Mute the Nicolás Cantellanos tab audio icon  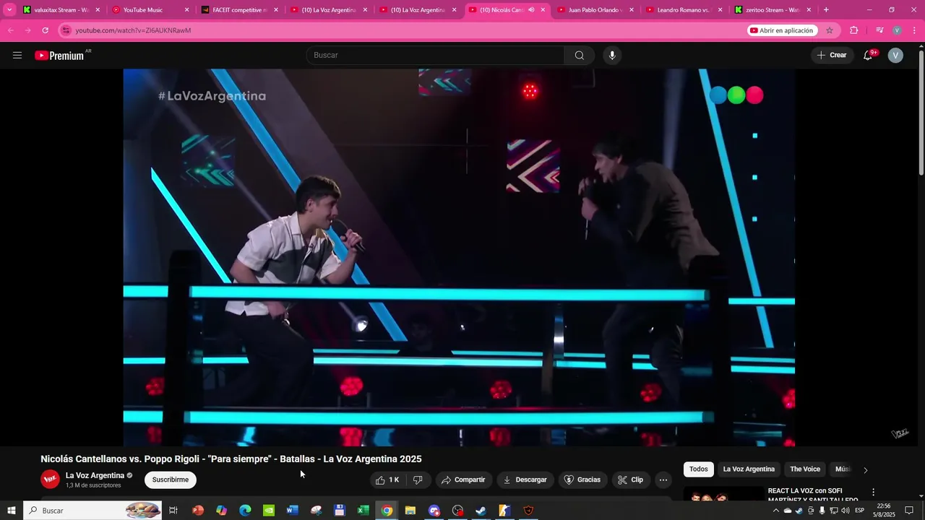pos(531,10)
